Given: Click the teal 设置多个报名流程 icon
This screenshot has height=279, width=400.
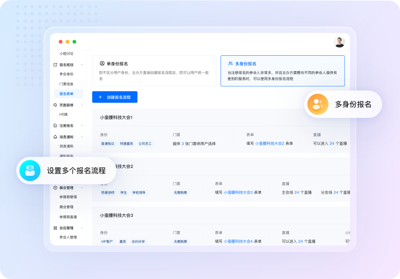Looking at the screenshot, I should coord(30,170).
